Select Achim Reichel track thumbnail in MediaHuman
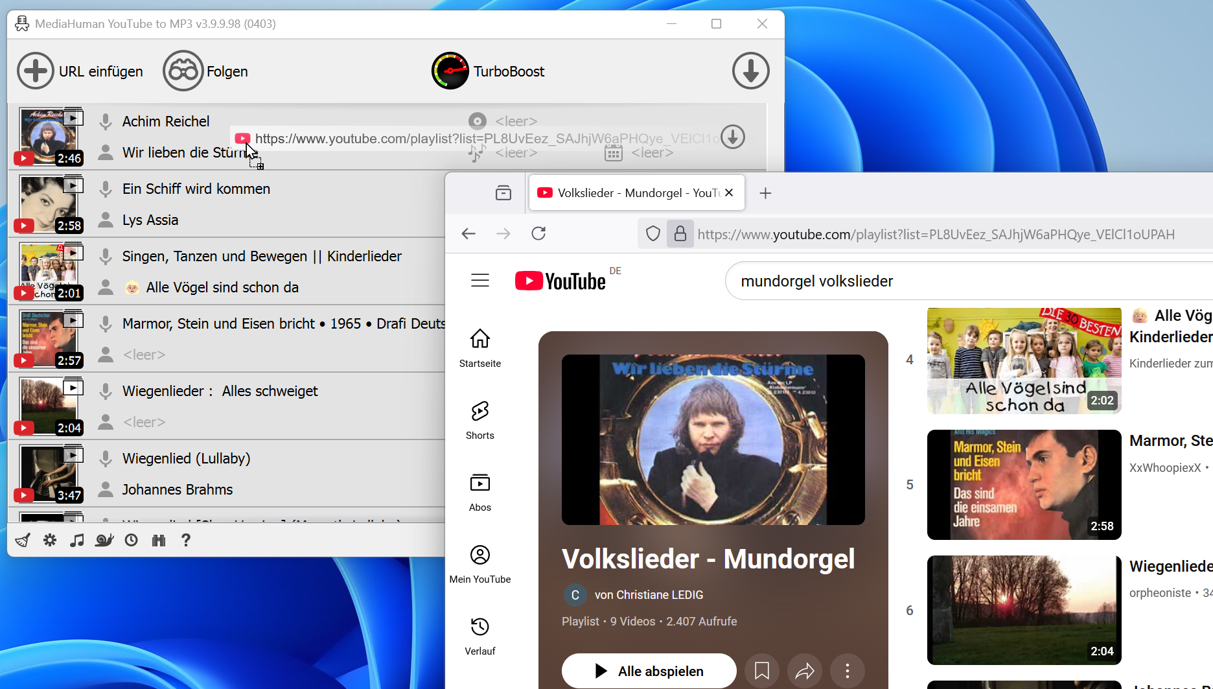 pos(48,136)
